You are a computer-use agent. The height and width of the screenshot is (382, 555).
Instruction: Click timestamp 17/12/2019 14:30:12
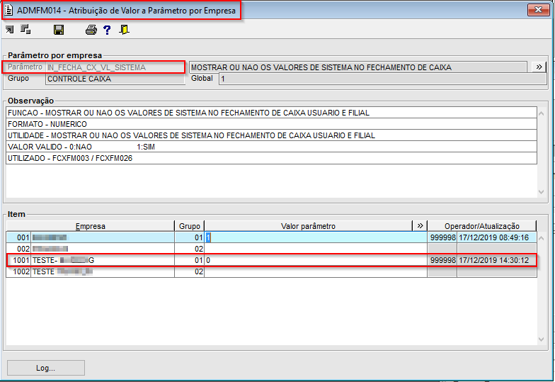pos(497,260)
